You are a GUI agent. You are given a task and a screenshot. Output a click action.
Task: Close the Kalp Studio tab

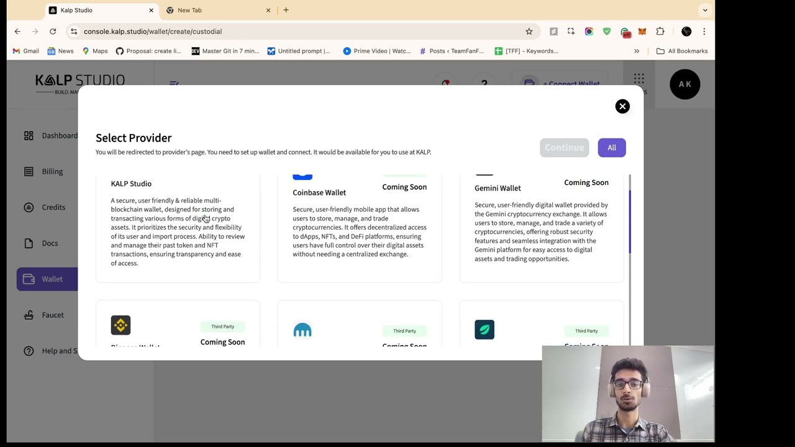[x=151, y=10]
